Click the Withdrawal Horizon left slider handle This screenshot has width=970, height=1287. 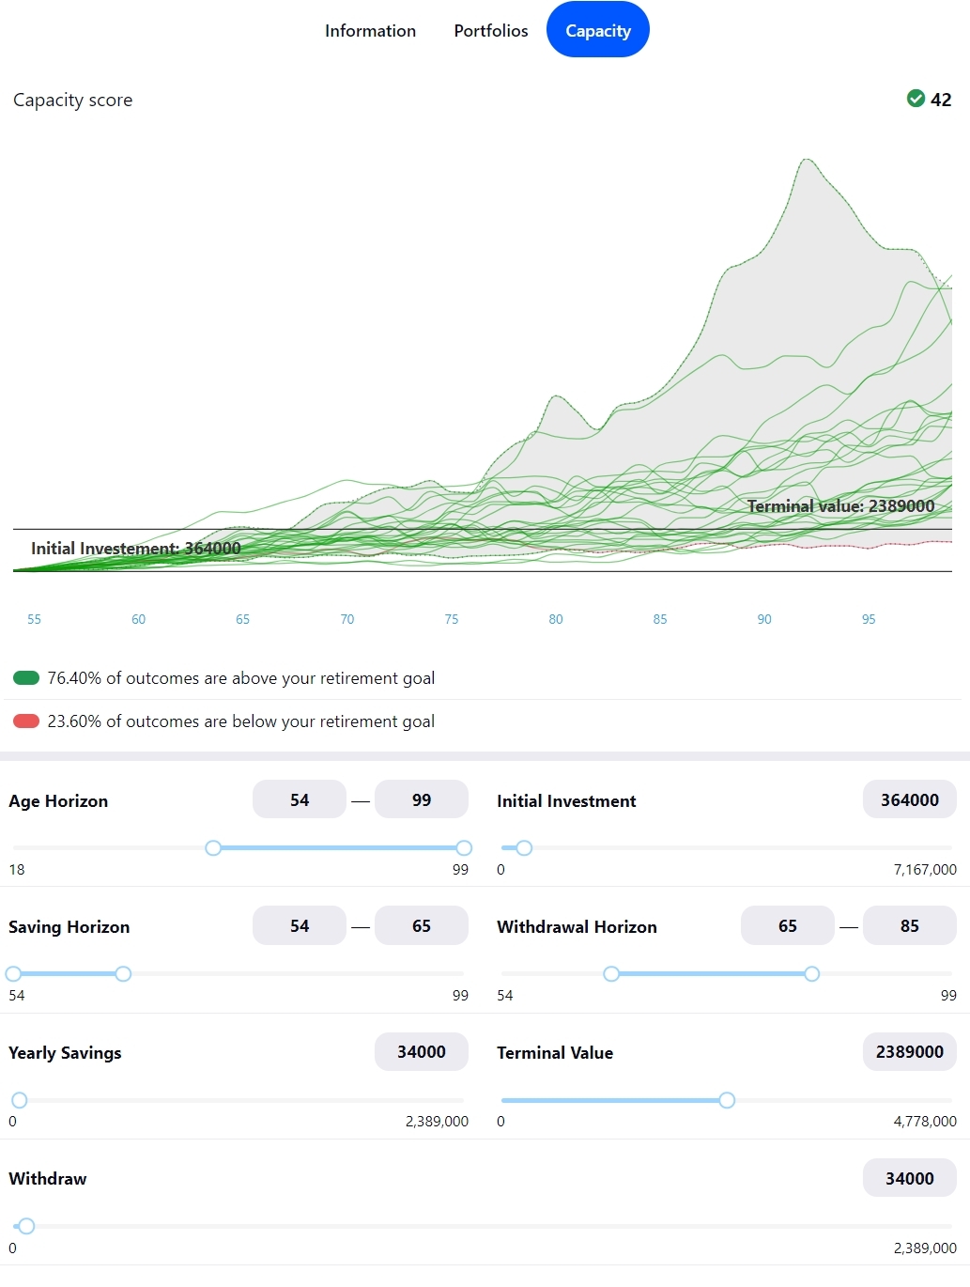(x=611, y=974)
